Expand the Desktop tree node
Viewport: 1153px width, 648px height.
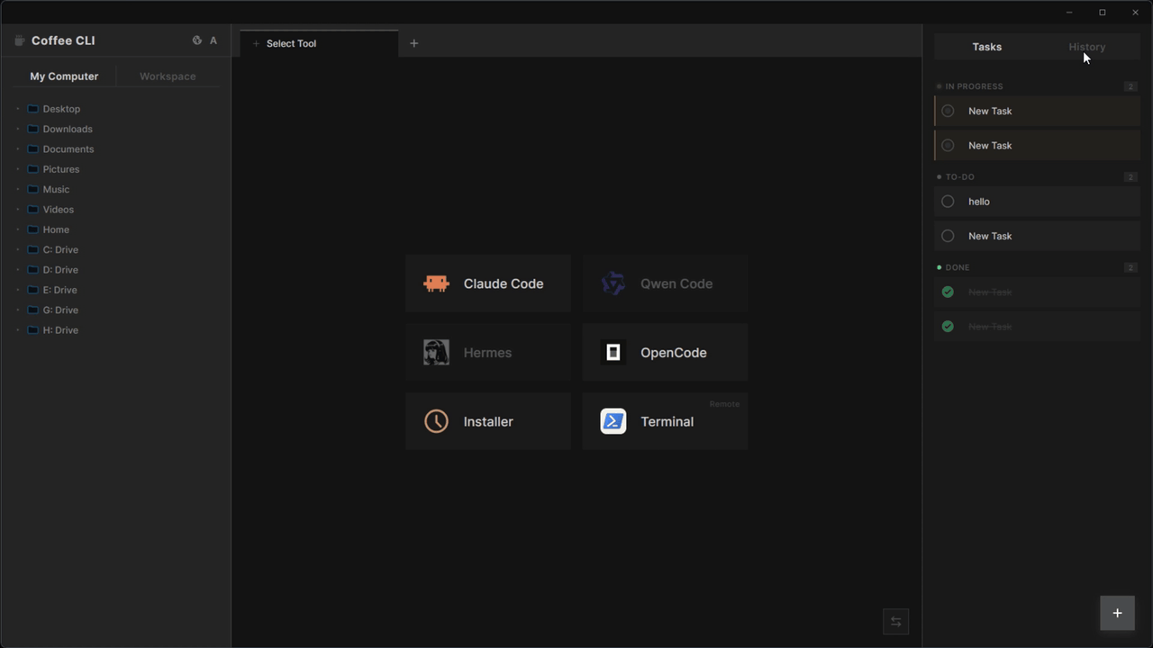point(18,109)
